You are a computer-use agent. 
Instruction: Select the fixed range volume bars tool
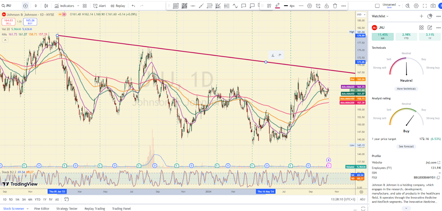(227, 6)
